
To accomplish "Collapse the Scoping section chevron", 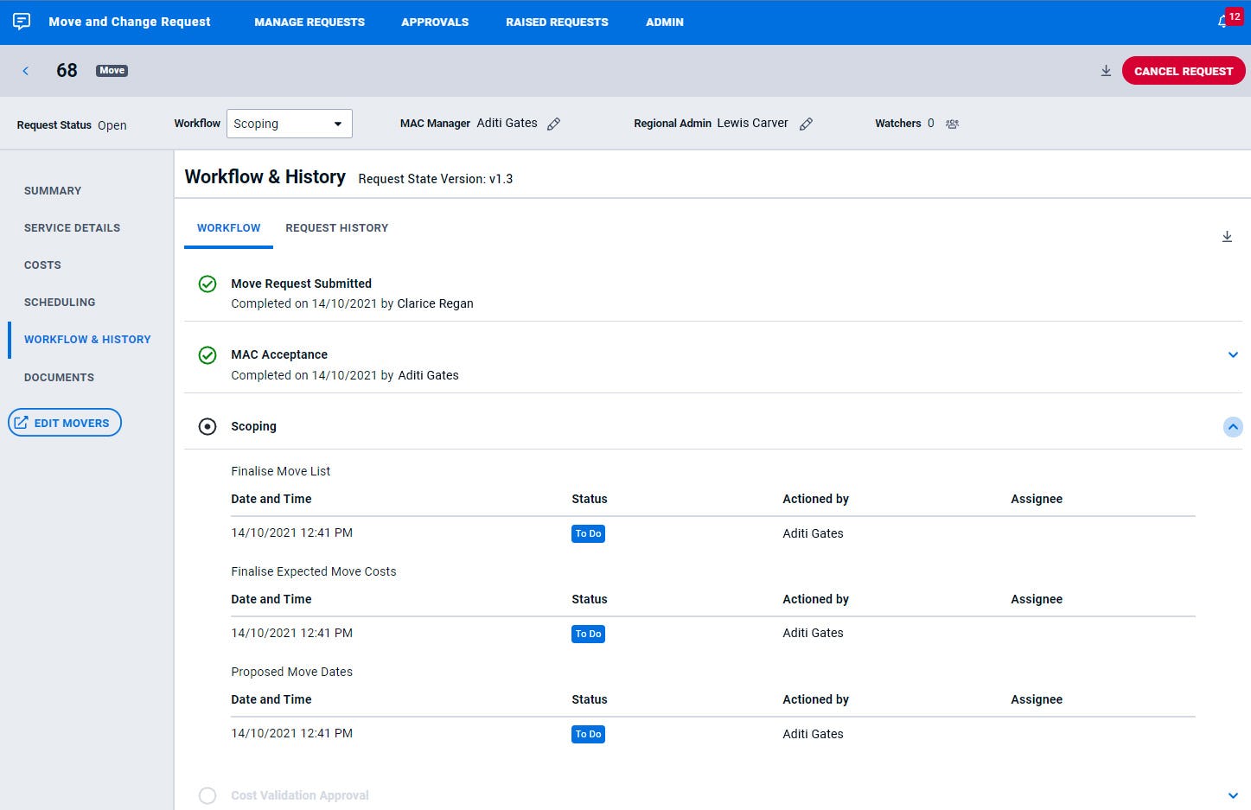I will (x=1233, y=426).
